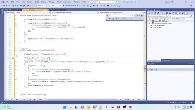Click the Property Pages wrench in Properties panel

click(156, 70)
